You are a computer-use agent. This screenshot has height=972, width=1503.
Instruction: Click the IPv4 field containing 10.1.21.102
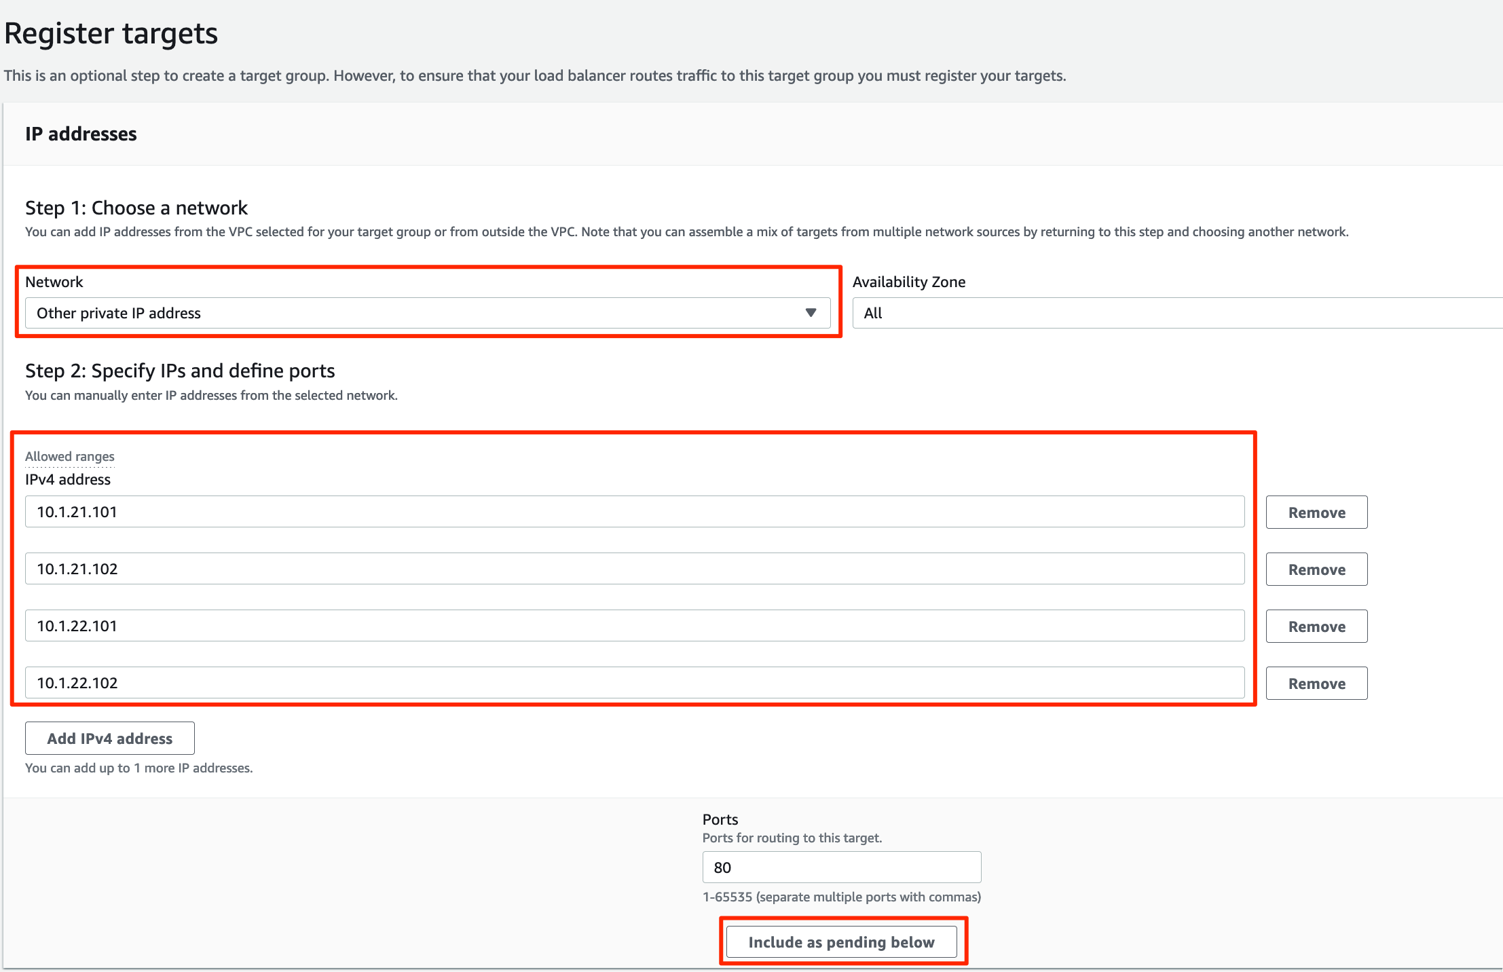tap(635, 569)
